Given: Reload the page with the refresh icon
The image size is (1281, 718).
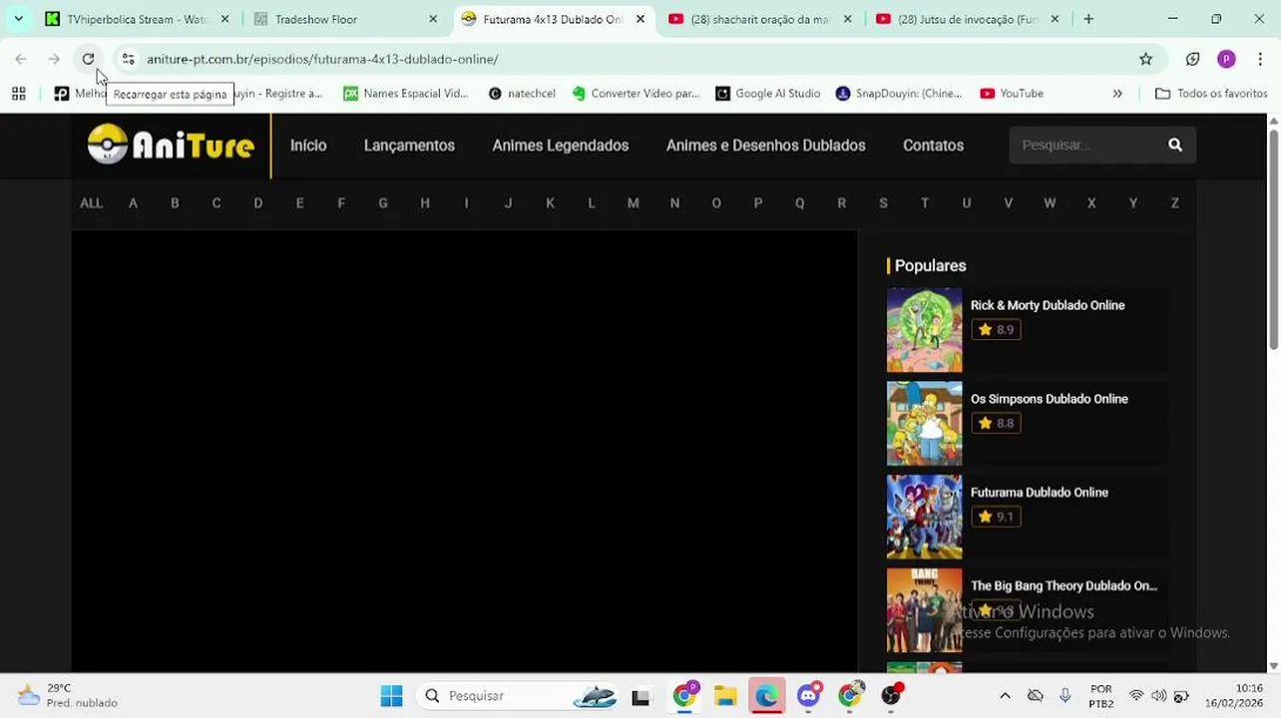Looking at the screenshot, I should tap(88, 59).
